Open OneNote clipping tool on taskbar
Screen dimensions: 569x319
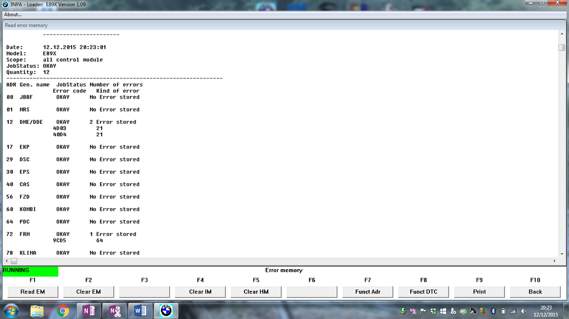pos(114,311)
